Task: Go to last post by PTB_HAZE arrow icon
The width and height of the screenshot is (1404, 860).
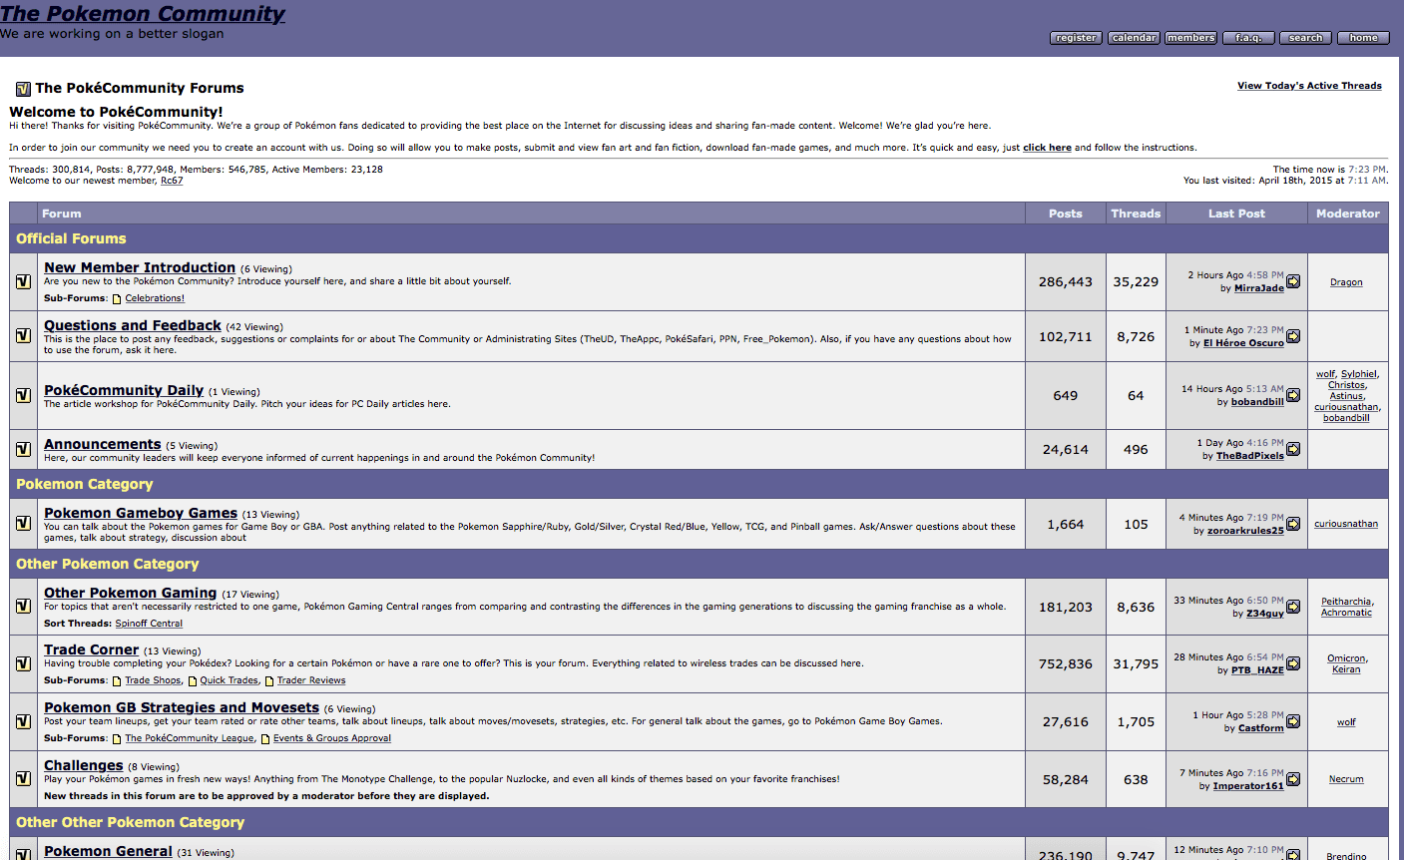Action: 1293,663
